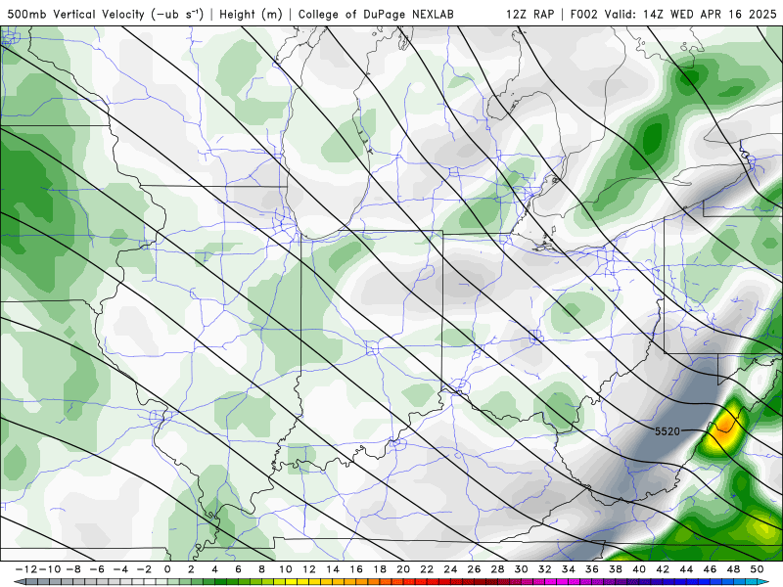Viewport: 783px width, 587px height.
Task: Click the '40' color scale label
Action: point(639,569)
